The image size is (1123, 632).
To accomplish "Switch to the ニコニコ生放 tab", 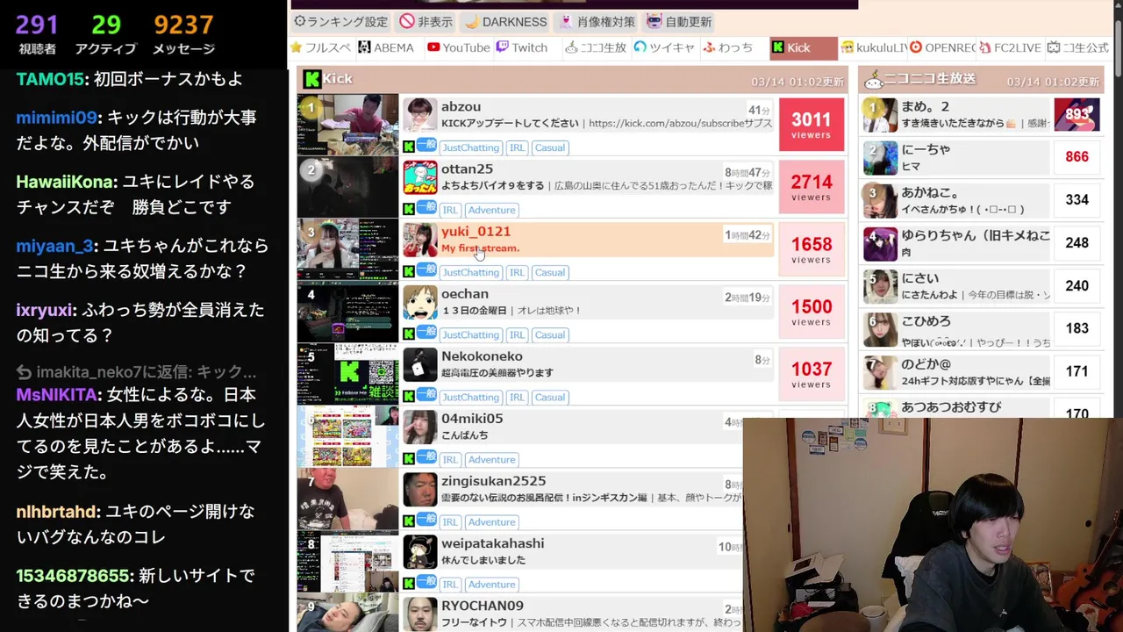I will tap(596, 47).
